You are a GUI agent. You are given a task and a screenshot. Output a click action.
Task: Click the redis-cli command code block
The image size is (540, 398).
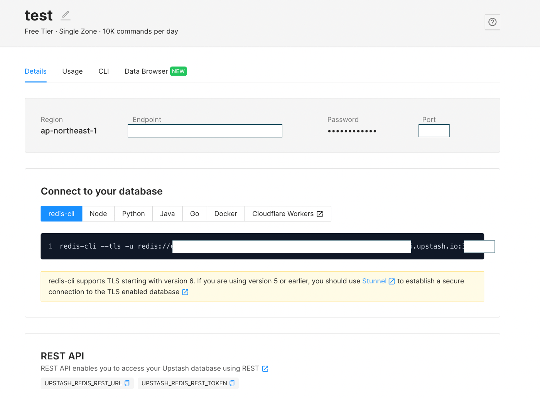coord(262,246)
